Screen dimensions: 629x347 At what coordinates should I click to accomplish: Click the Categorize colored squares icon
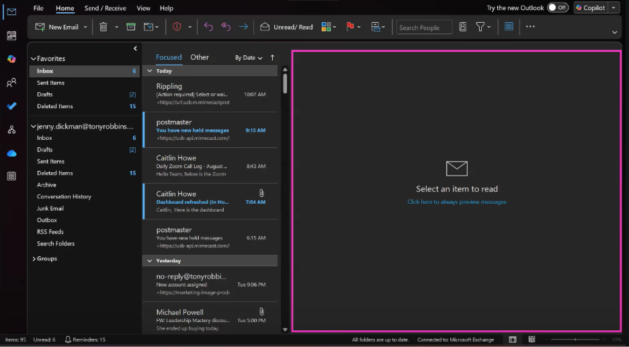[326, 27]
